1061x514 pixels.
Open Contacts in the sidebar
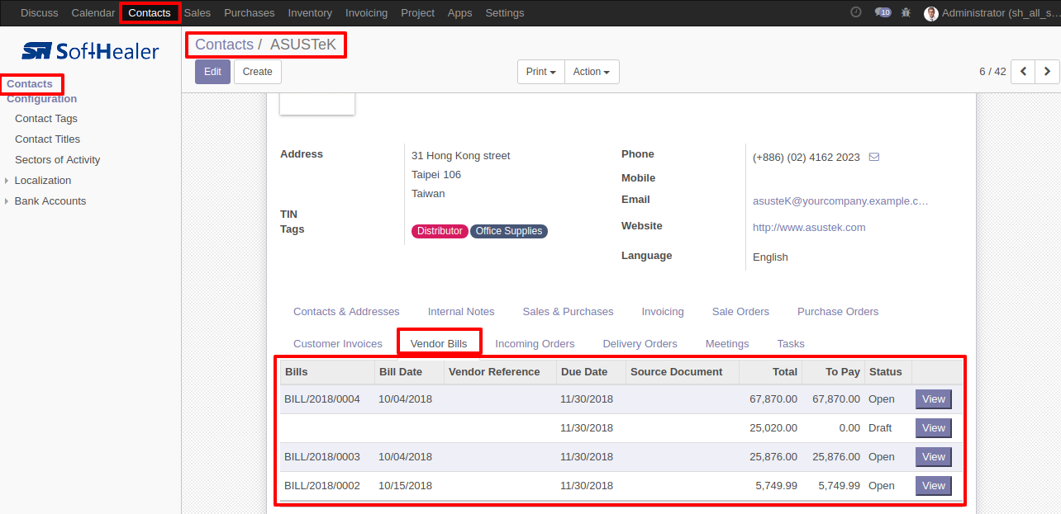coord(30,84)
